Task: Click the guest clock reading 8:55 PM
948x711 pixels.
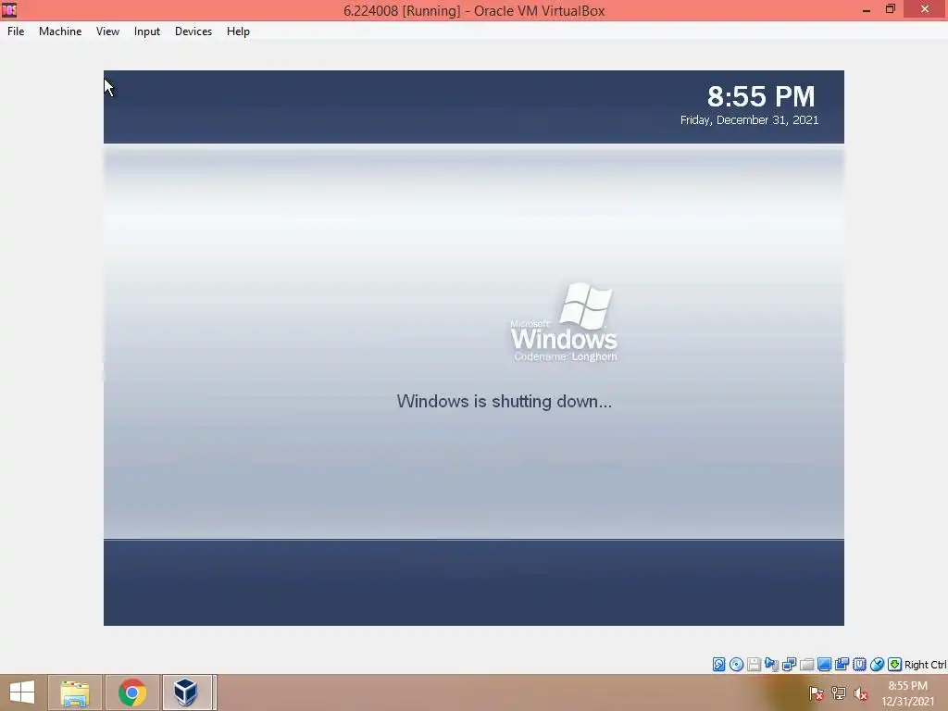Action: click(x=761, y=96)
